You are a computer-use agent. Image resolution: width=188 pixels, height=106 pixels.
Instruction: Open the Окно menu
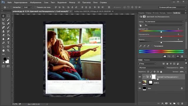click(x=95, y=2)
